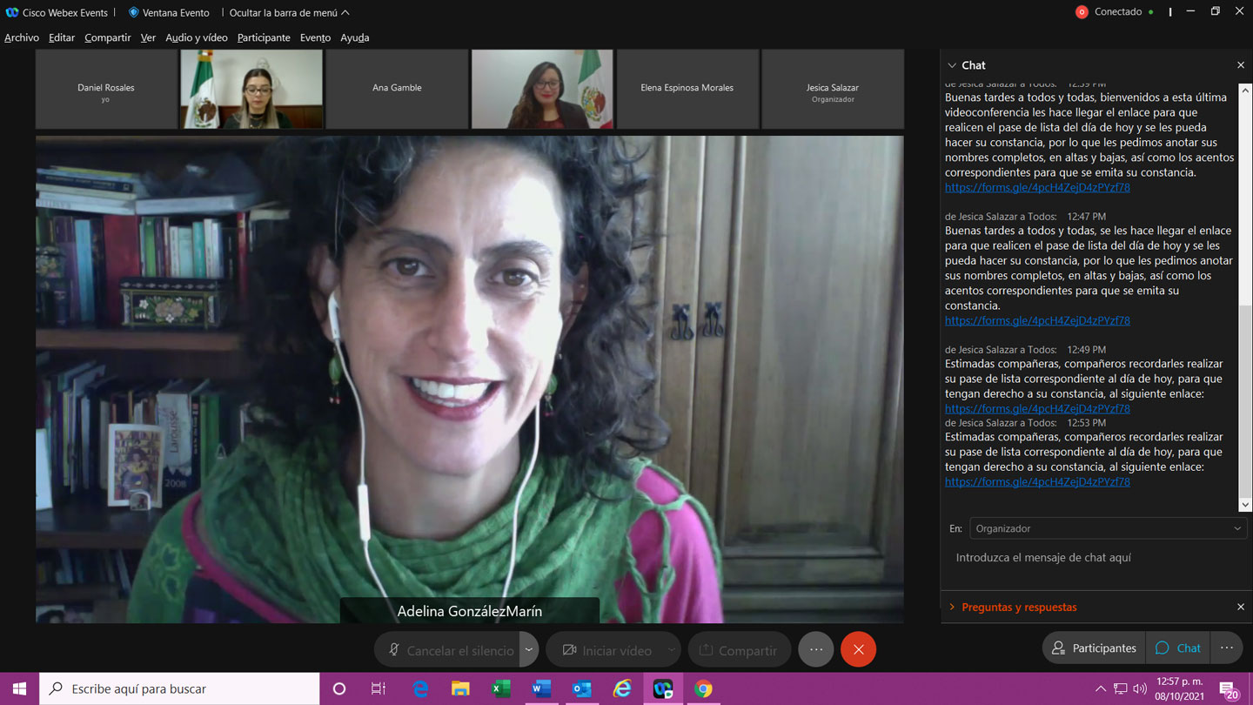Image resolution: width=1253 pixels, height=705 pixels.
Task: Open Microsoft Edge in taskbar
Action: point(420,688)
